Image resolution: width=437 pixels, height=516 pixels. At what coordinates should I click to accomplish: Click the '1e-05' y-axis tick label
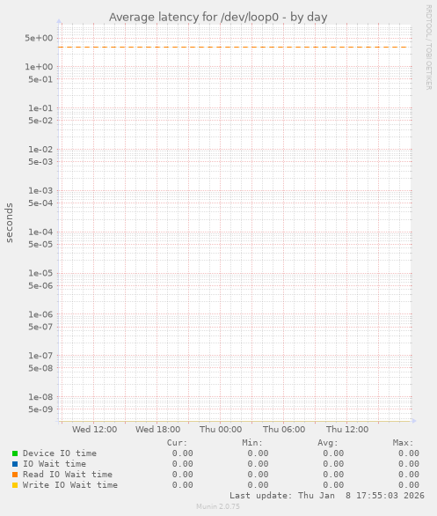(x=40, y=273)
